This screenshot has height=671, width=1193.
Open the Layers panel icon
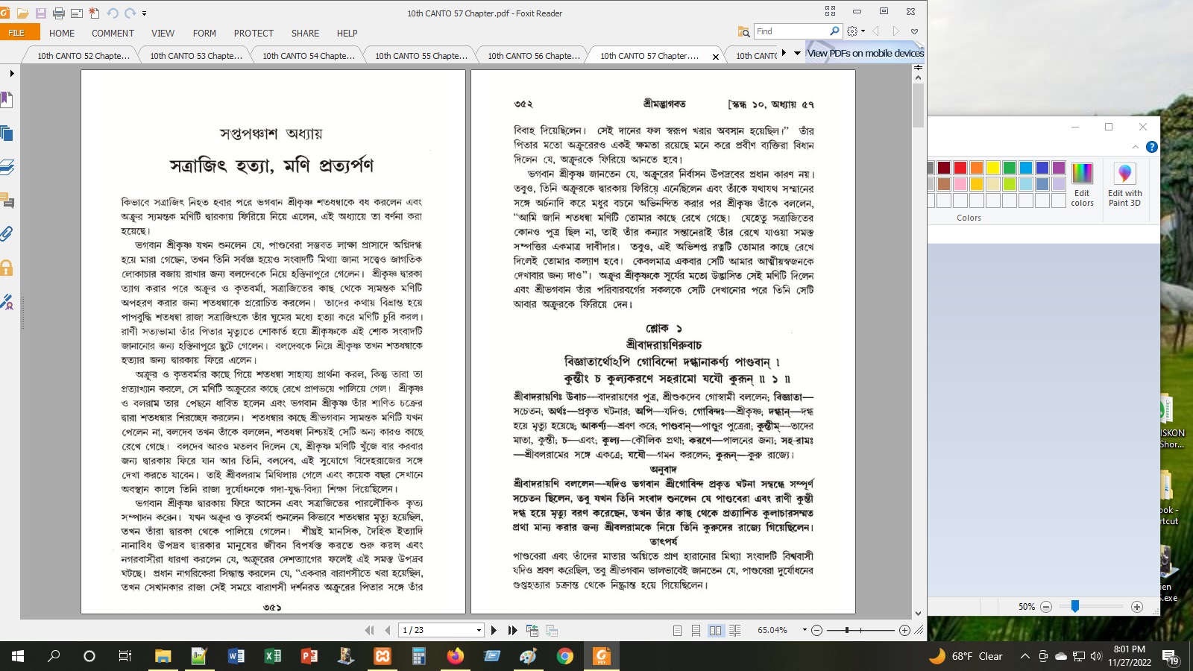7,167
